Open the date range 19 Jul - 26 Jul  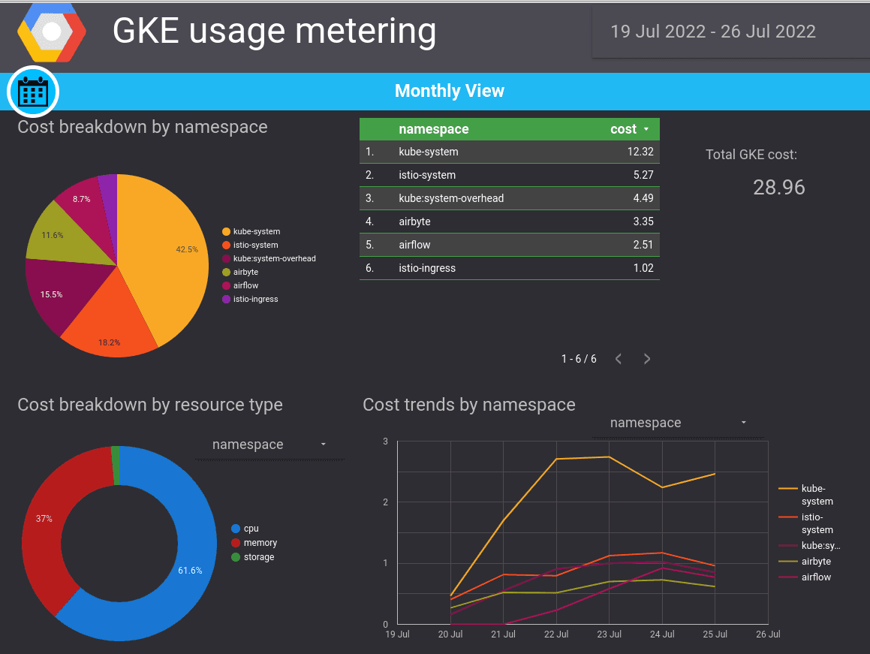click(712, 32)
